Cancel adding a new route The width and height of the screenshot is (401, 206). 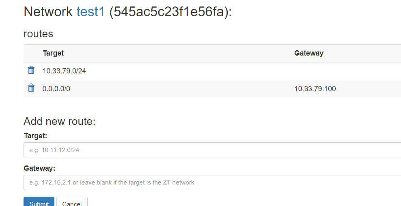(72, 202)
